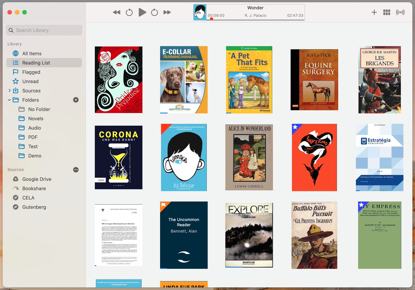Open the PDF folder
The width and height of the screenshot is (415, 290).
44,137
